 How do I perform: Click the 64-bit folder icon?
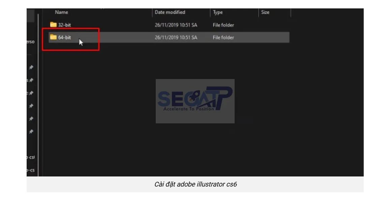click(53, 37)
